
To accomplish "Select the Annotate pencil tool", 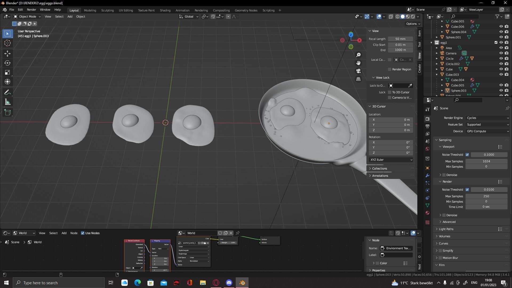I will [7, 93].
